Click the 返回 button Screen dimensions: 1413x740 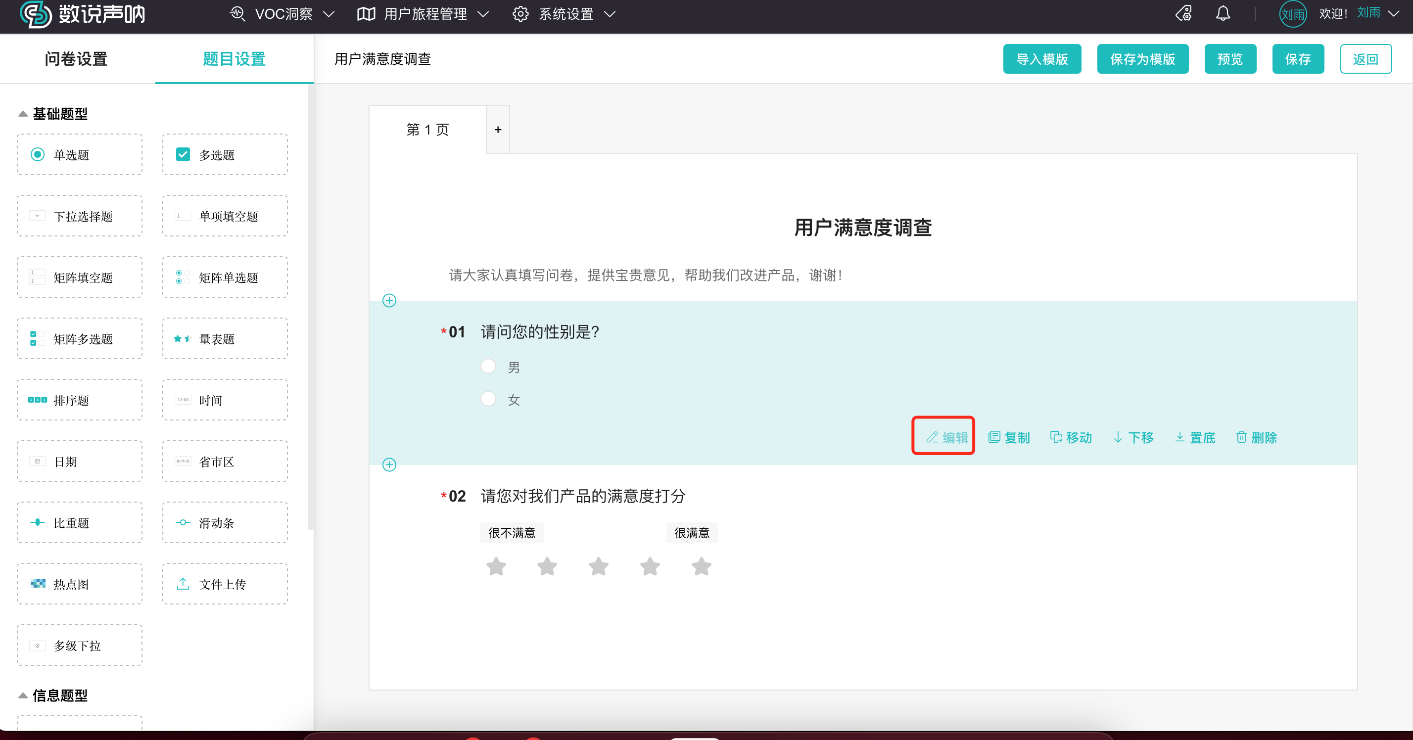1366,59
